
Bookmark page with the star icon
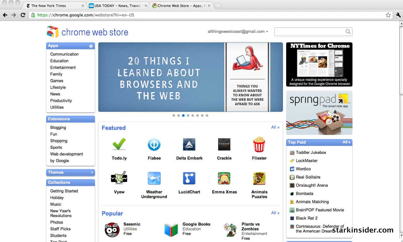point(388,15)
